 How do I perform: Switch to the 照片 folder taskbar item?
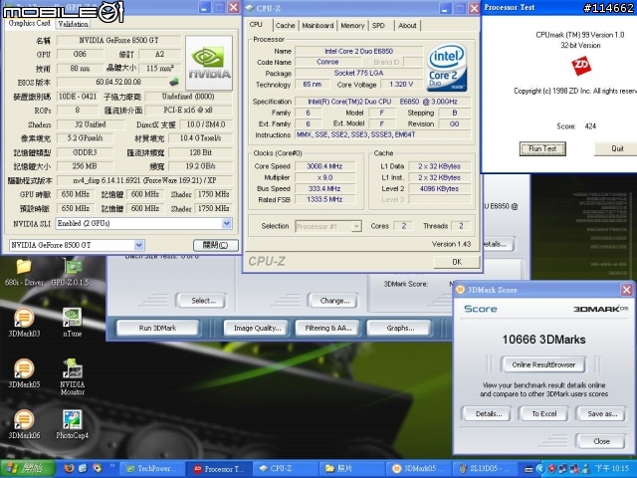point(352,469)
